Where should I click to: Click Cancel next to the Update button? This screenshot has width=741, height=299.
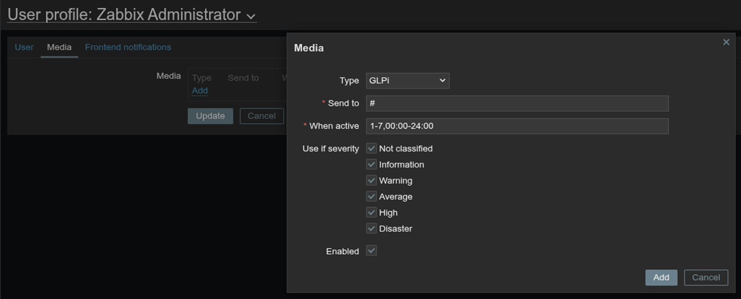(x=261, y=116)
